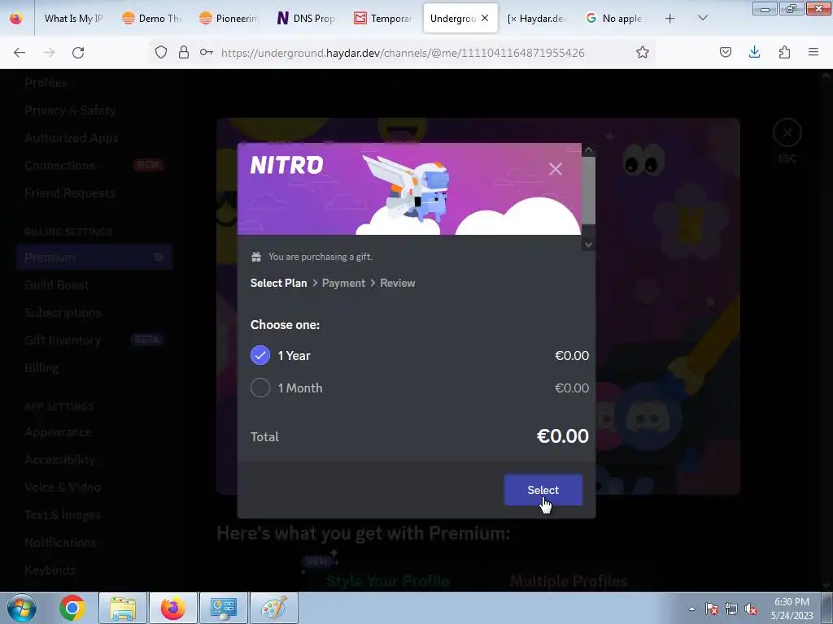Open the extensions puzzle icon

tap(784, 52)
